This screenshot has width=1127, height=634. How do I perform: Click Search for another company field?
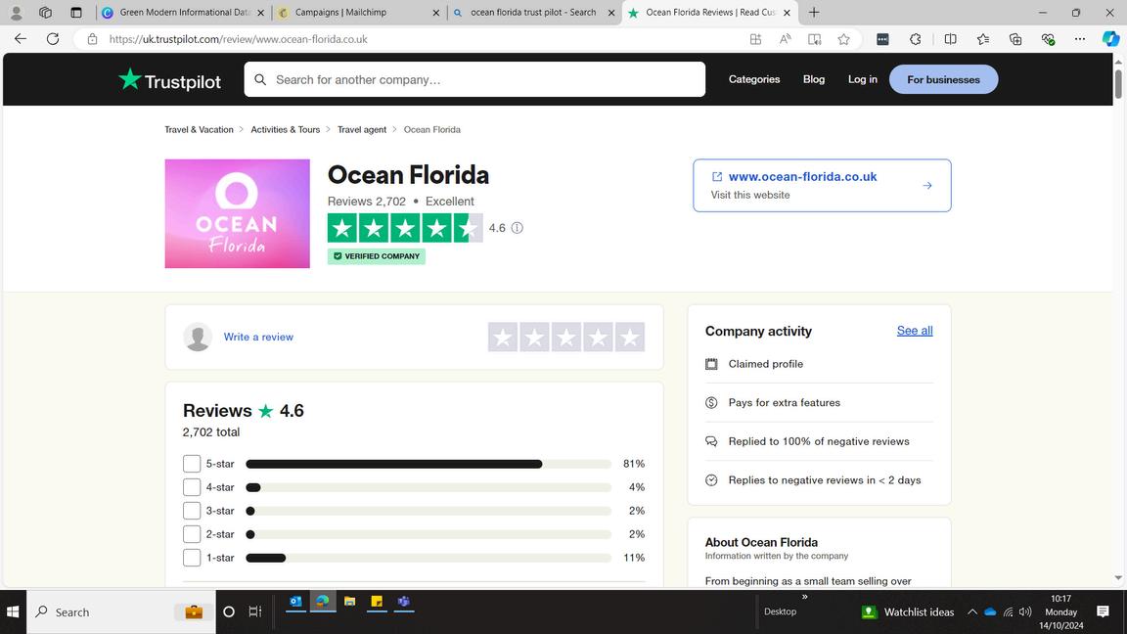pyautogui.click(x=474, y=80)
